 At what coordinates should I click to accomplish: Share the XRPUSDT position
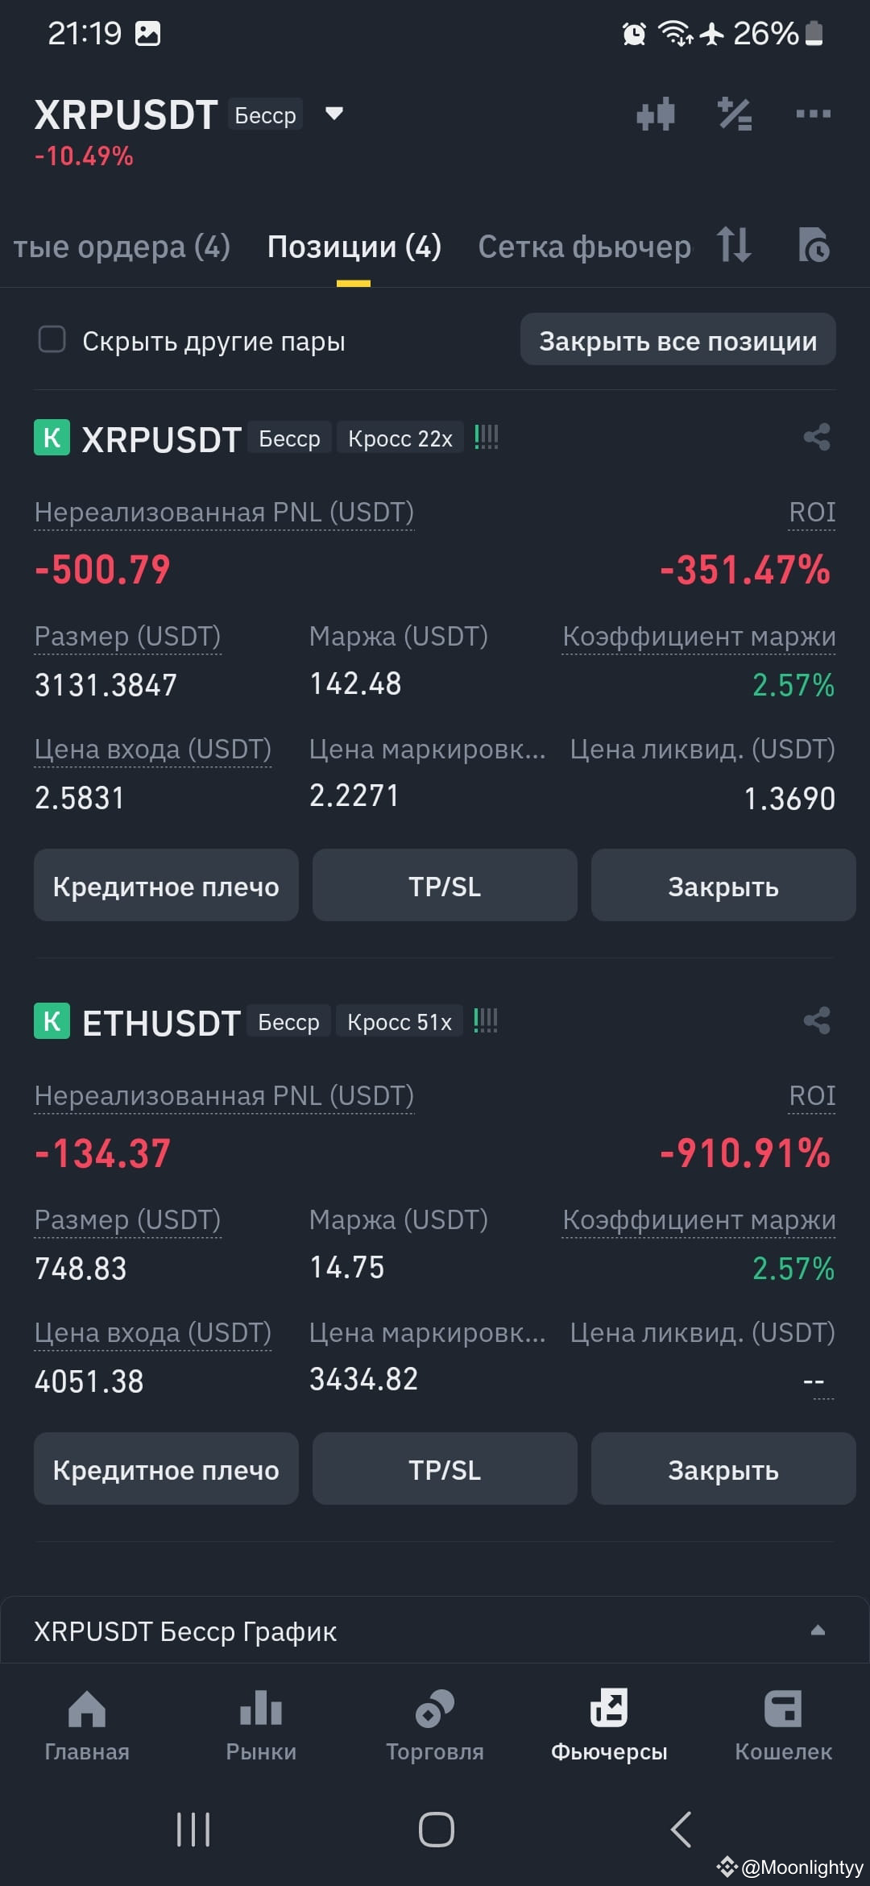coord(817,438)
